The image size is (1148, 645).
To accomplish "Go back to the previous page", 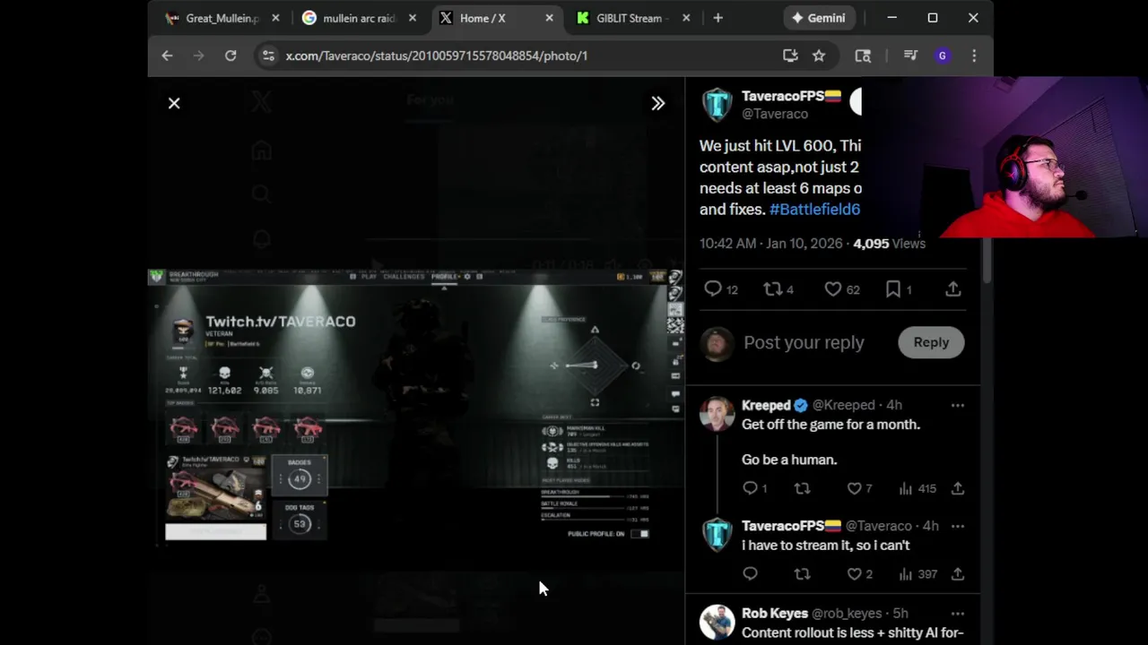I will click(x=167, y=56).
